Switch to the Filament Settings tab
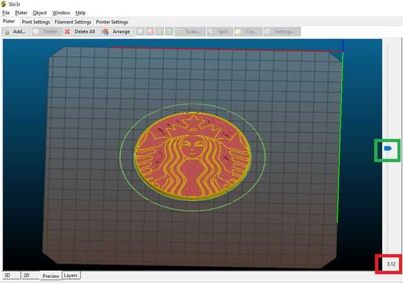 point(73,22)
